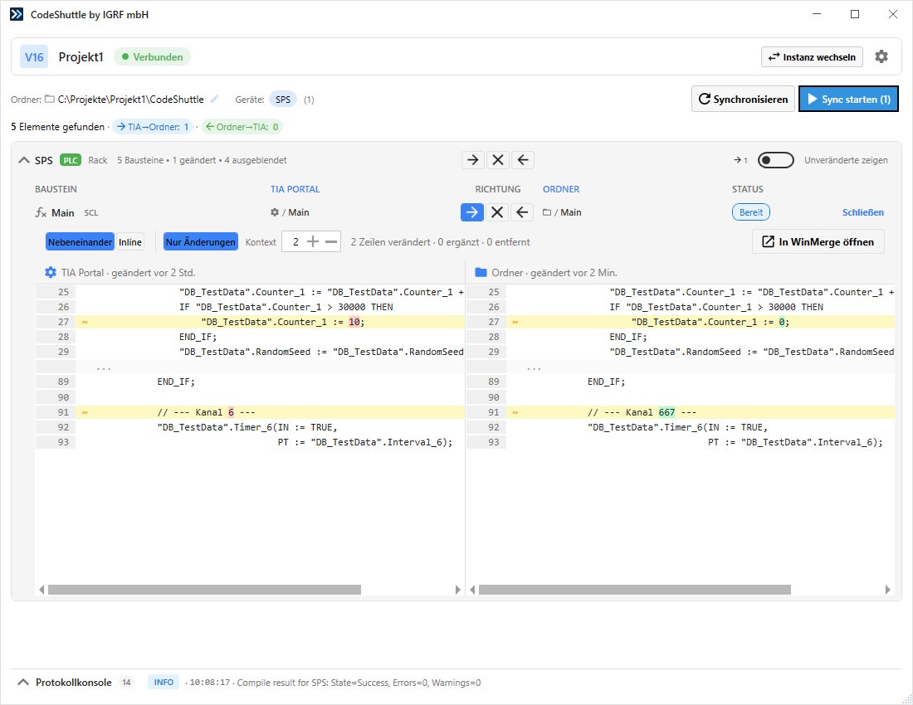Select the SPS device chip
This screenshot has height=705, width=913.
[x=283, y=100]
